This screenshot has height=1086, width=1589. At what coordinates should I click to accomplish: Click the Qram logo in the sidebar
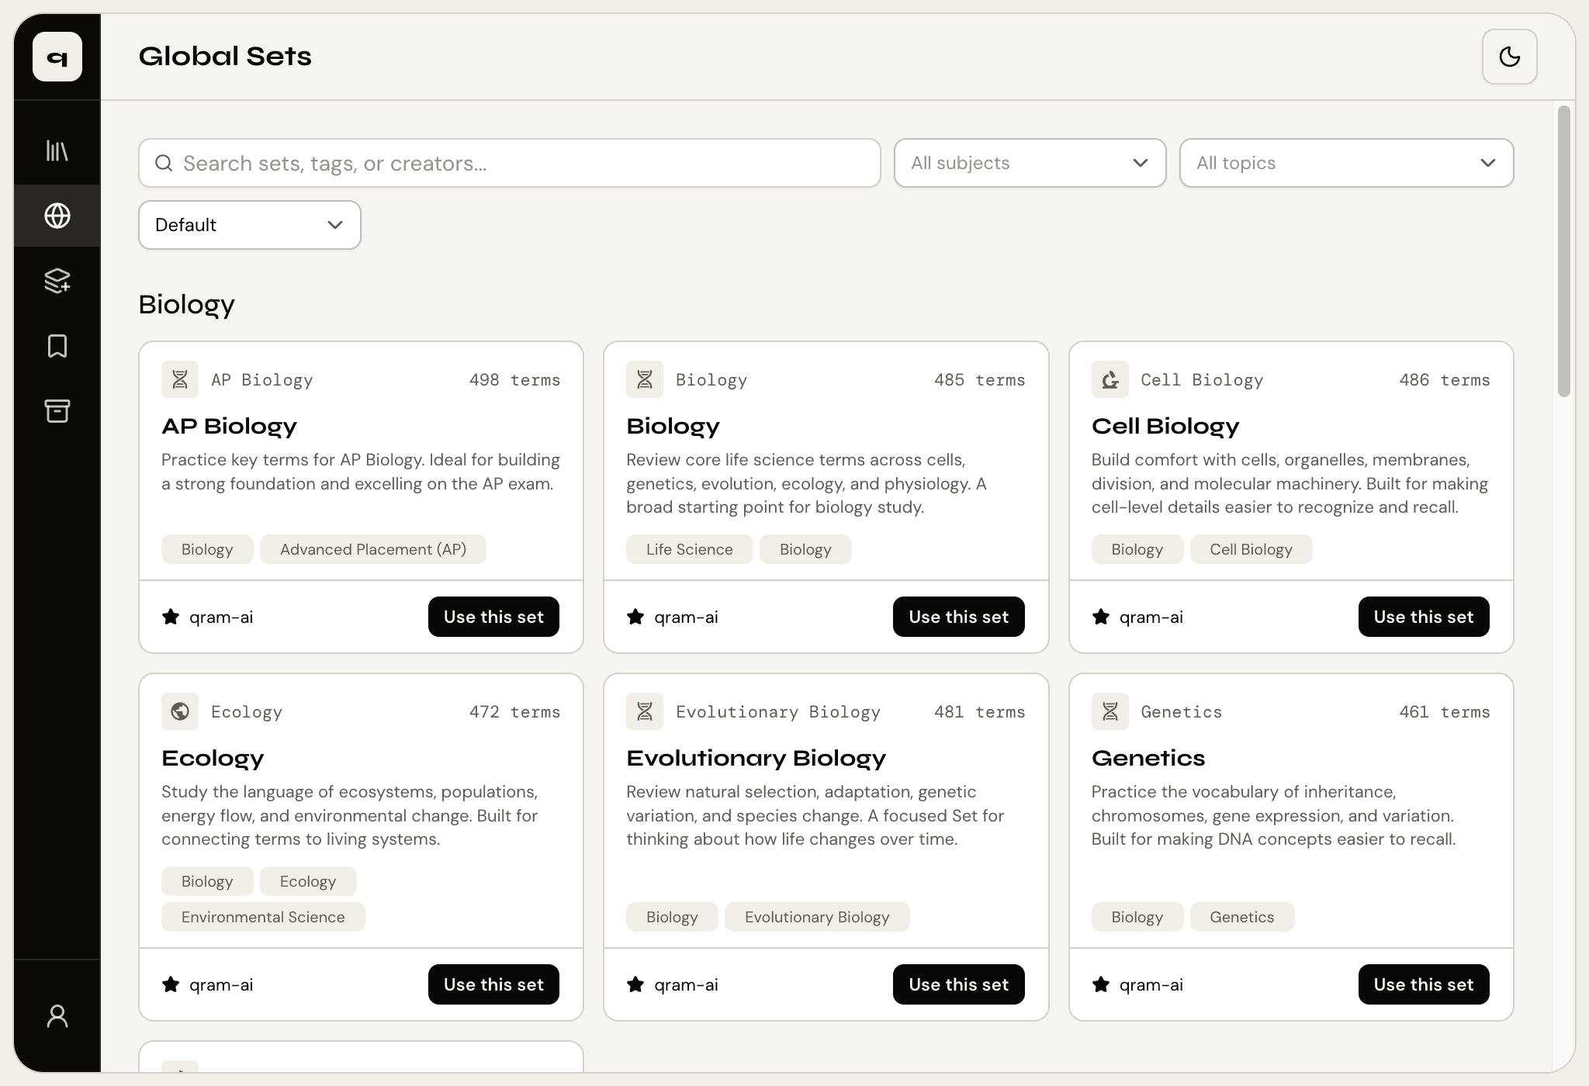[x=57, y=57]
